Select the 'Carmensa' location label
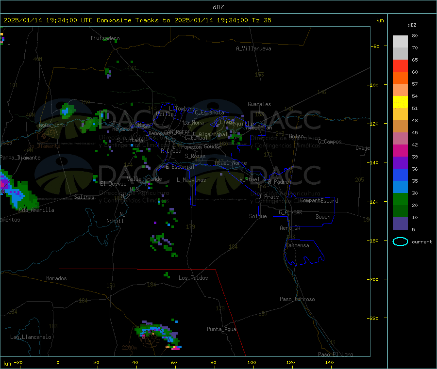The image size is (437, 369). (297, 245)
